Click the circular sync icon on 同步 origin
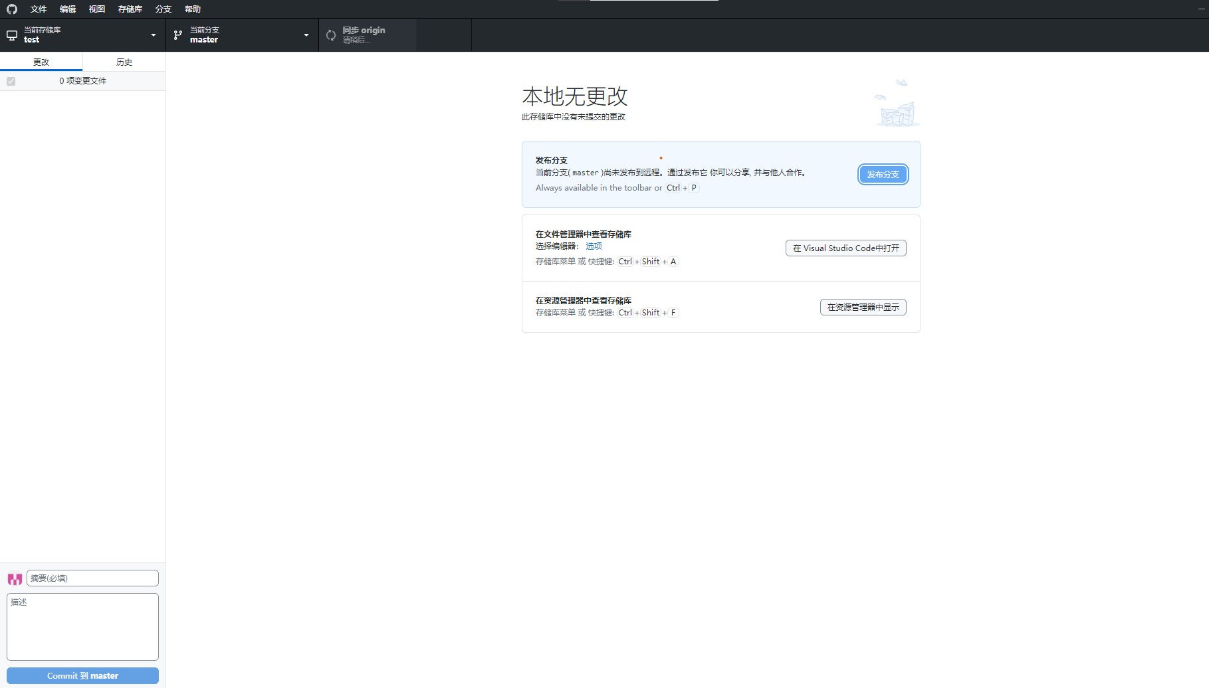 point(331,35)
